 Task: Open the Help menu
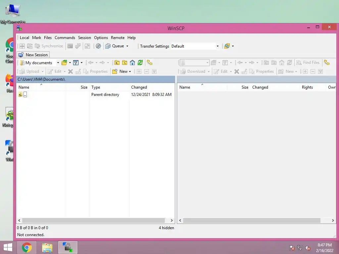(131, 38)
